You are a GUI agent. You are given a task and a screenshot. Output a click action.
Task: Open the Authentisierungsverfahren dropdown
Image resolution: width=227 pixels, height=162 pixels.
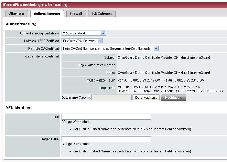click(x=83, y=33)
